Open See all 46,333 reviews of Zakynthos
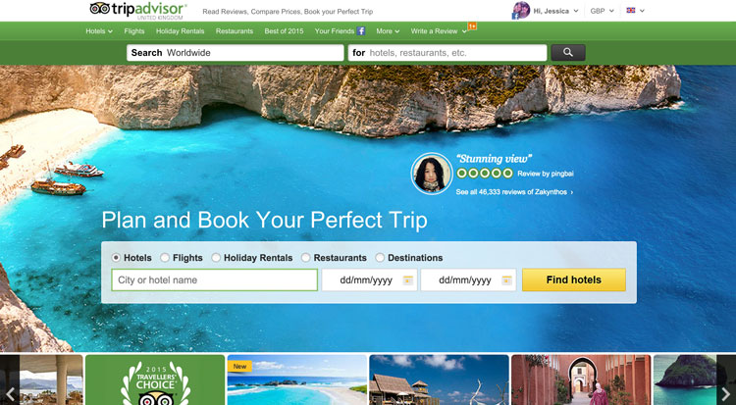This screenshot has width=736, height=405. pyautogui.click(x=514, y=192)
